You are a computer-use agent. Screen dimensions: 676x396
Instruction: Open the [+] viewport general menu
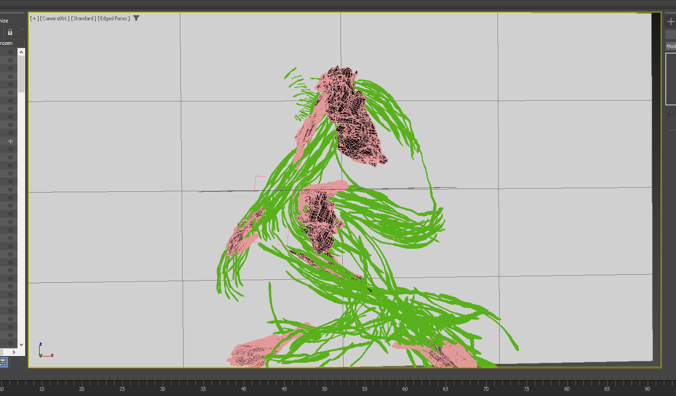point(34,18)
